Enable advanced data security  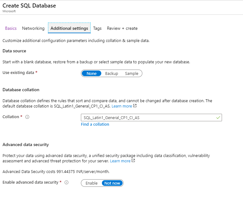(x=92, y=183)
